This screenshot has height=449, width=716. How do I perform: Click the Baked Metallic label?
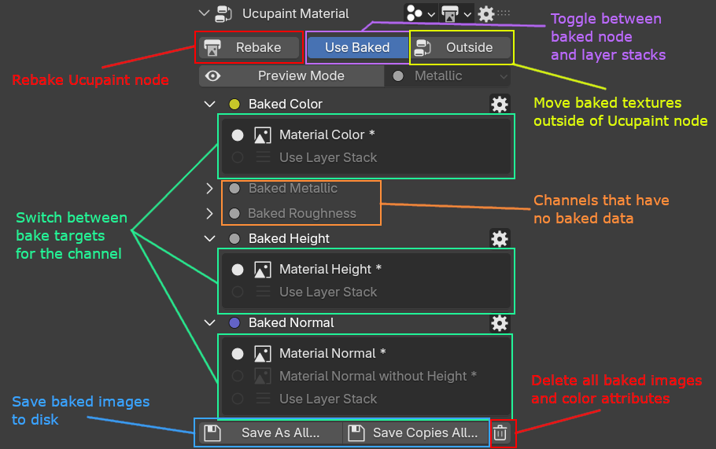[293, 188]
